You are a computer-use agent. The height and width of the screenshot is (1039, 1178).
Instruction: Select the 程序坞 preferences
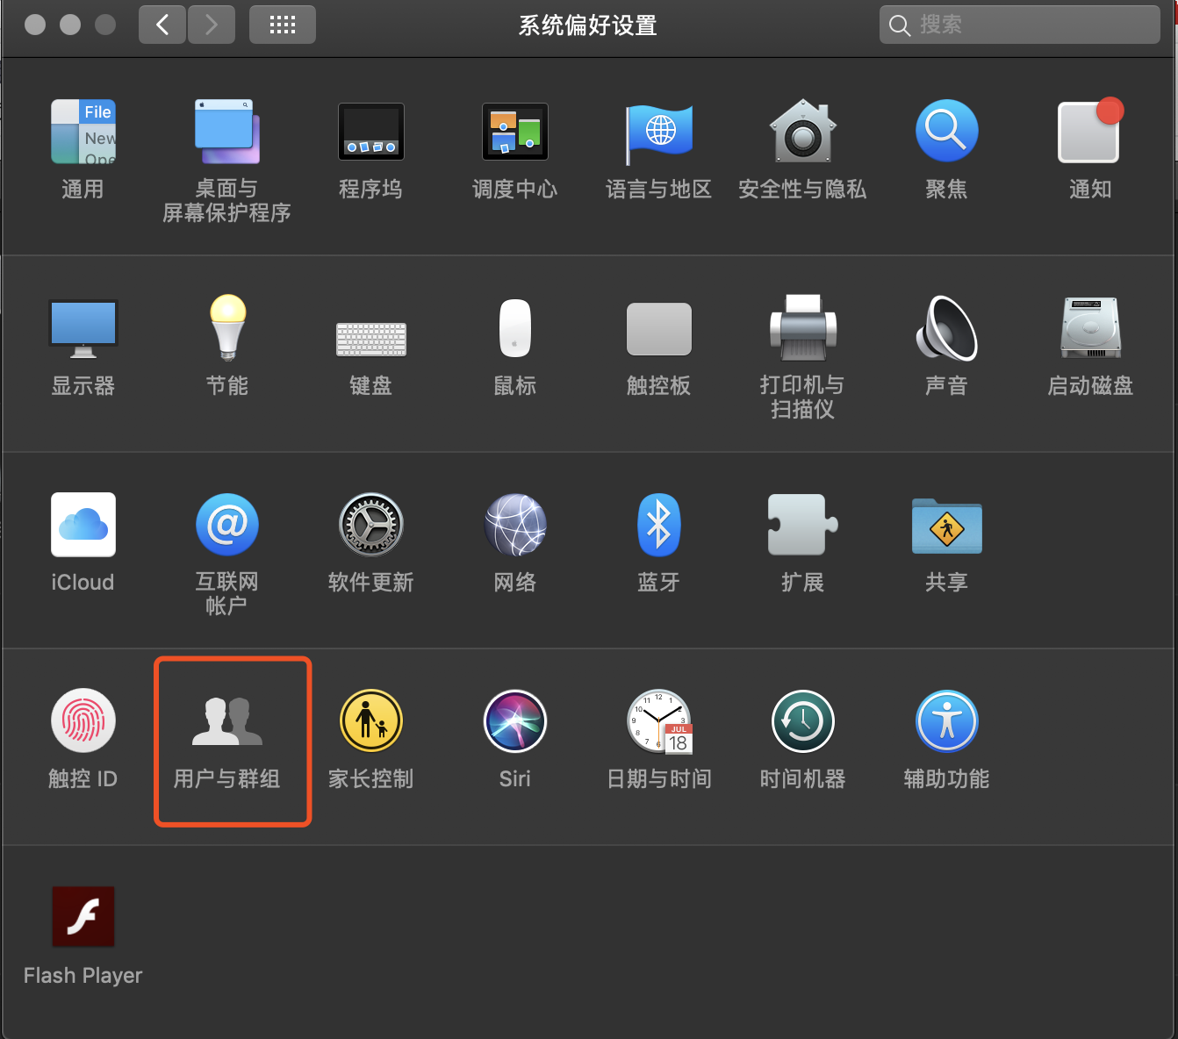[x=370, y=145]
